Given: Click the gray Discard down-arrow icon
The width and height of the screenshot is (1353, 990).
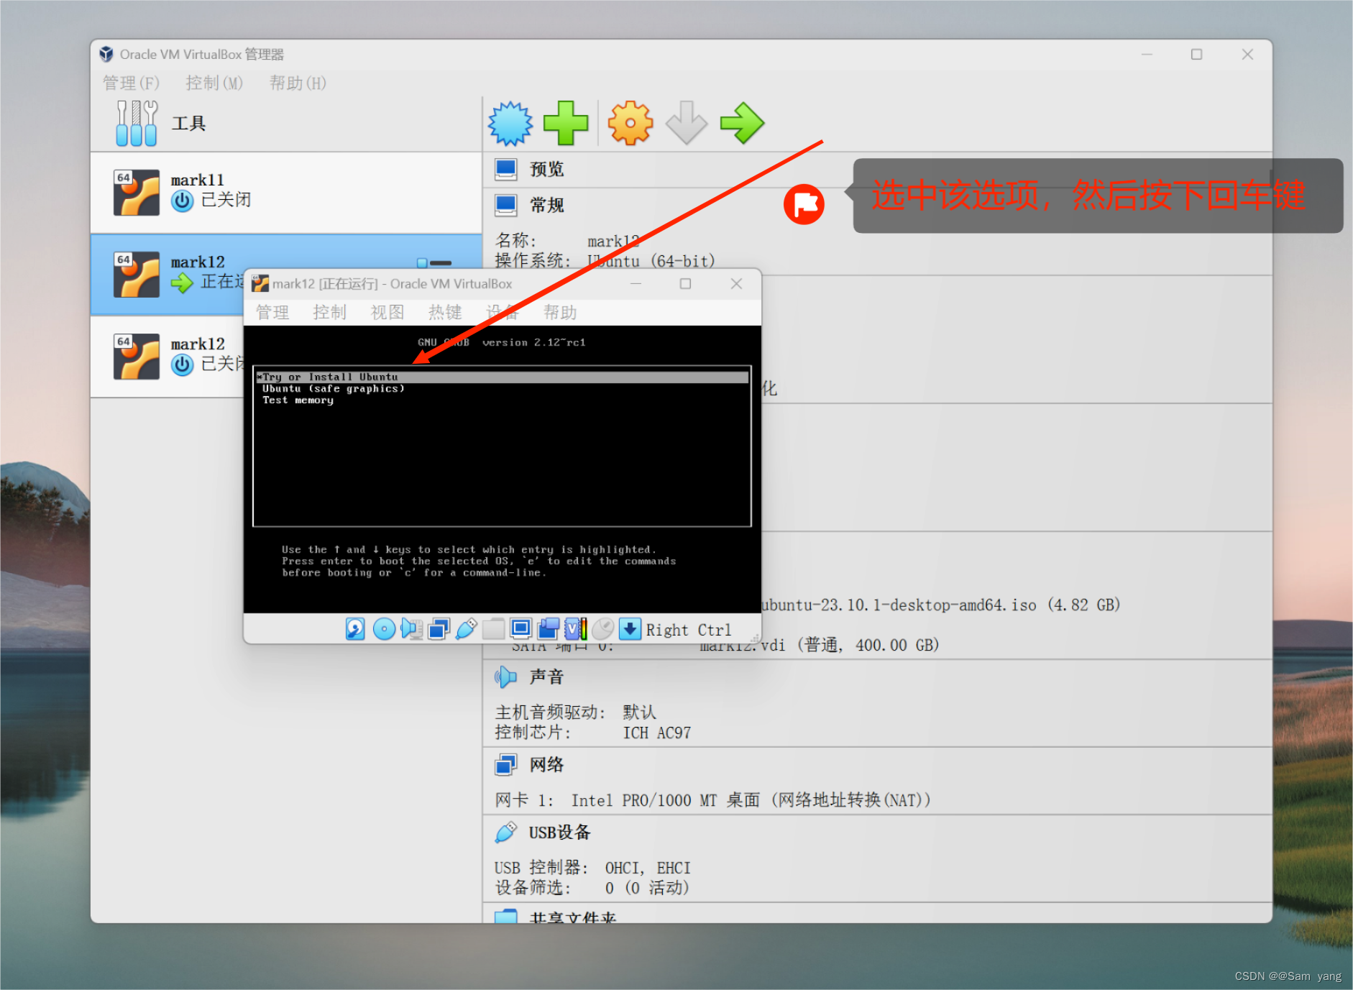Looking at the screenshot, I should [686, 124].
